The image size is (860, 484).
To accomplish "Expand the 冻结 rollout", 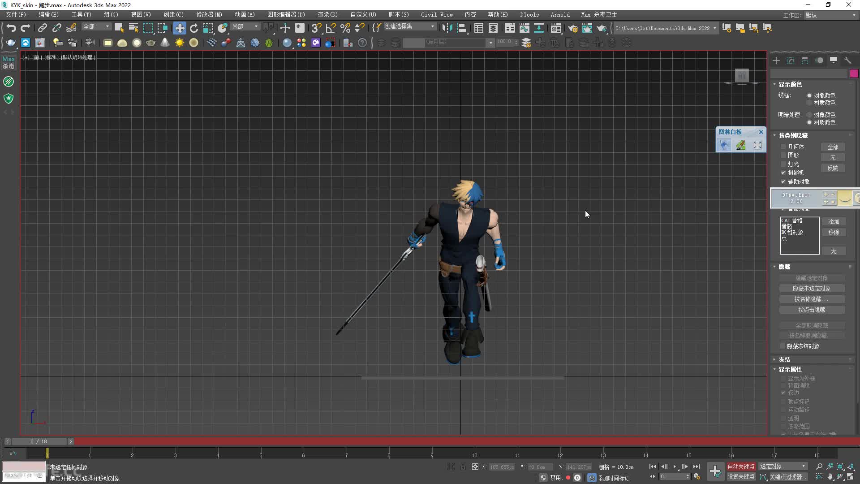I will [x=784, y=359].
